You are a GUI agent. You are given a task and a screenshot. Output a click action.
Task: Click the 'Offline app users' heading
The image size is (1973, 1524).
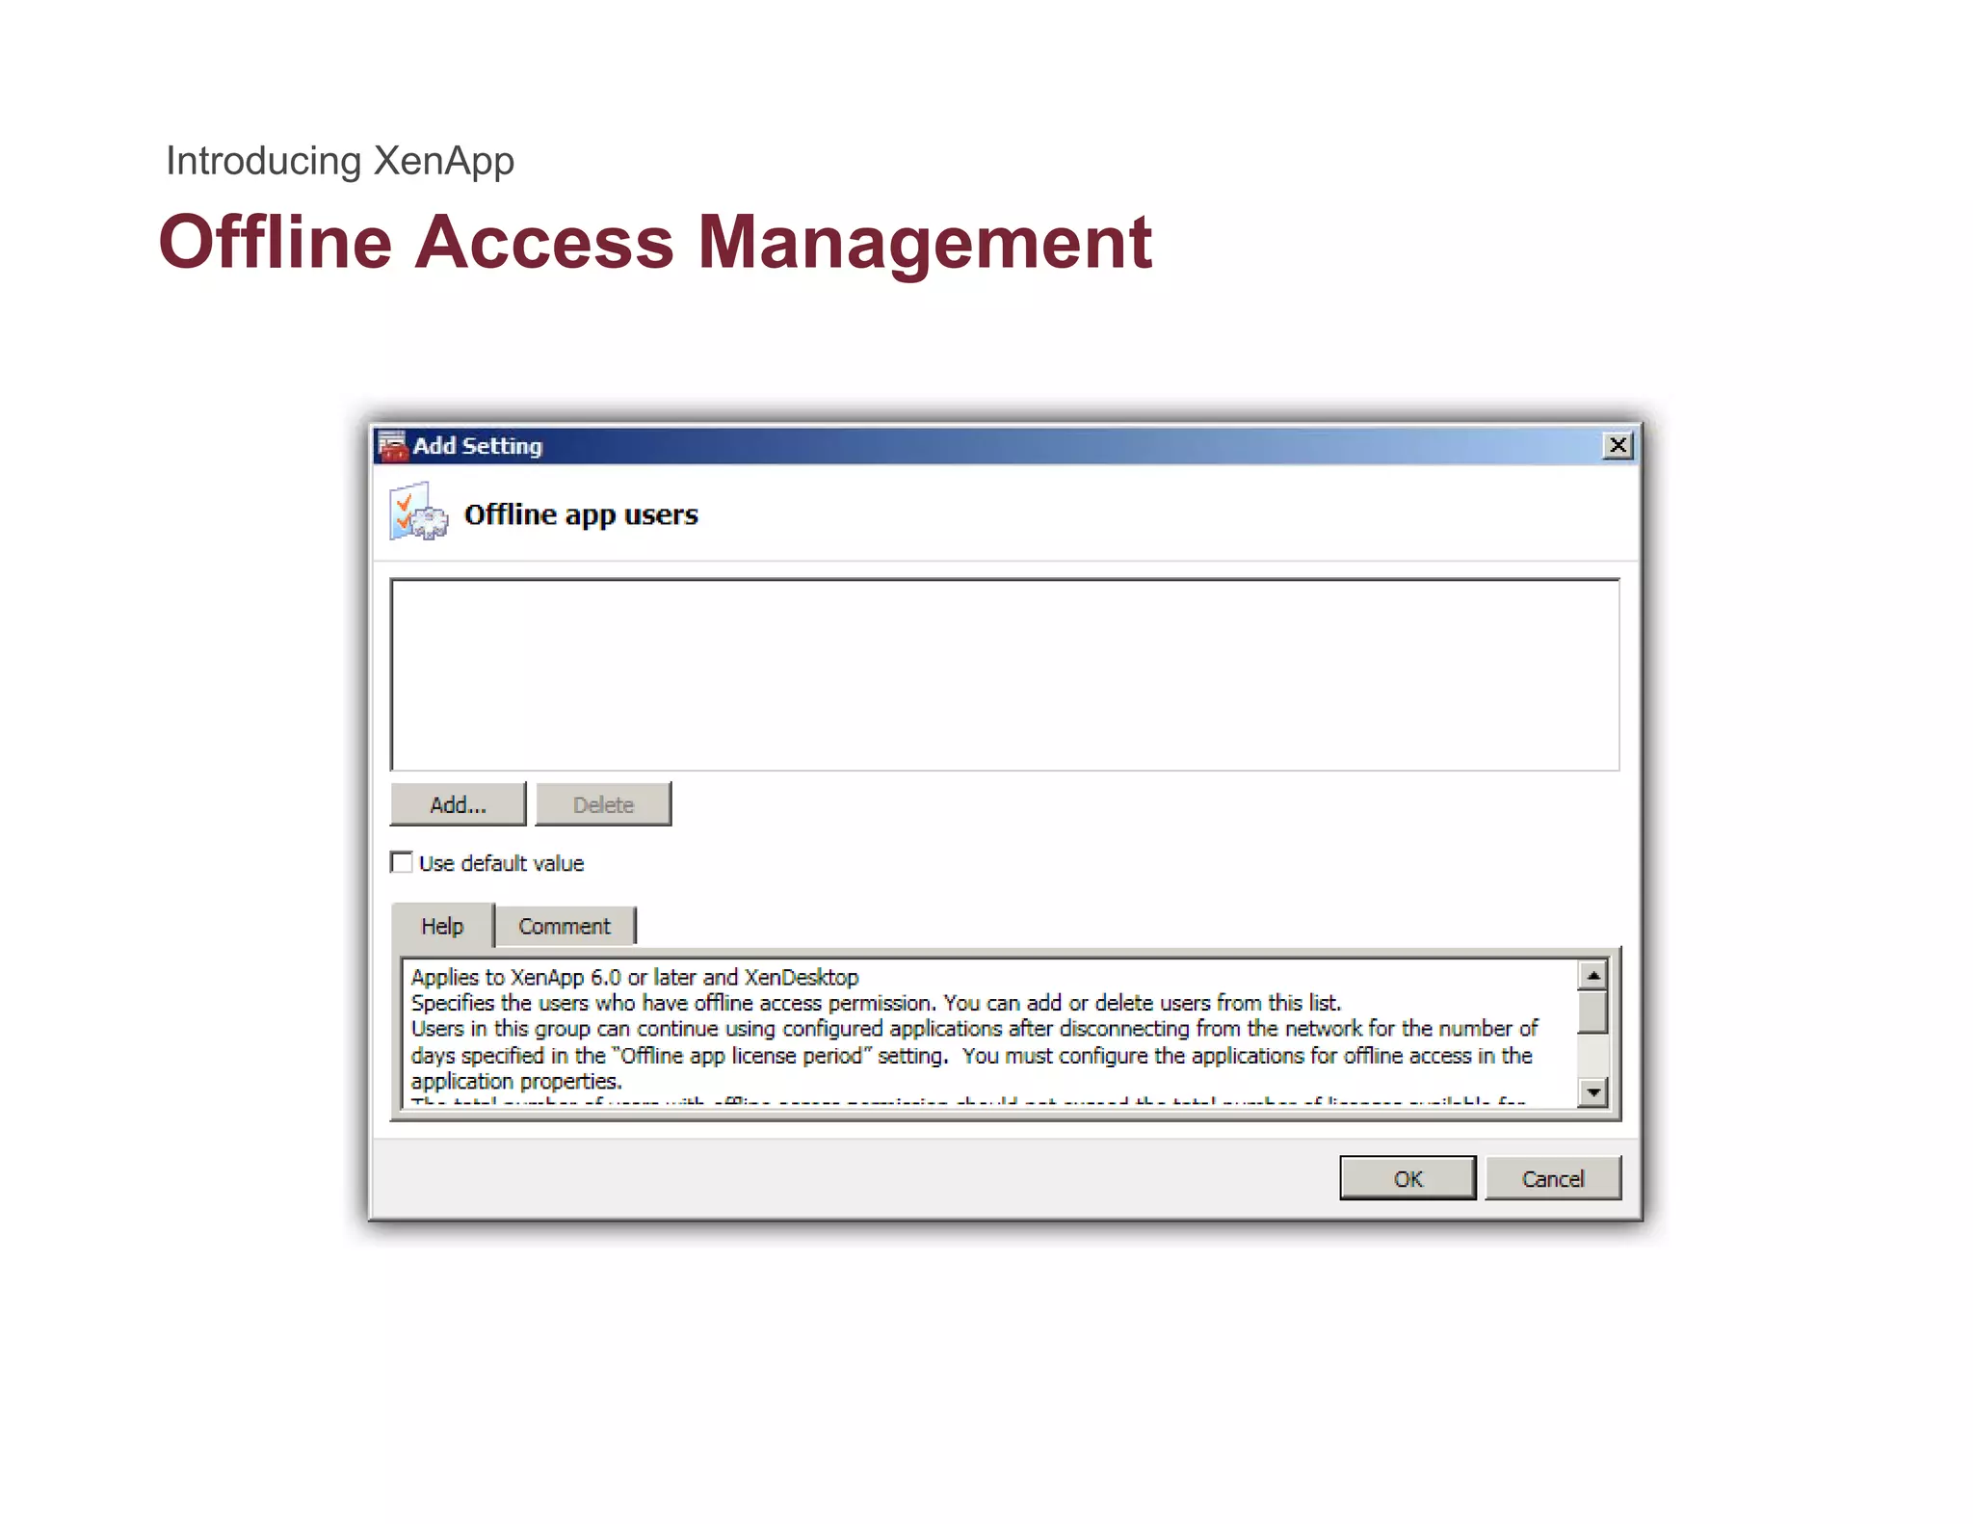pyautogui.click(x=581, y=514)
